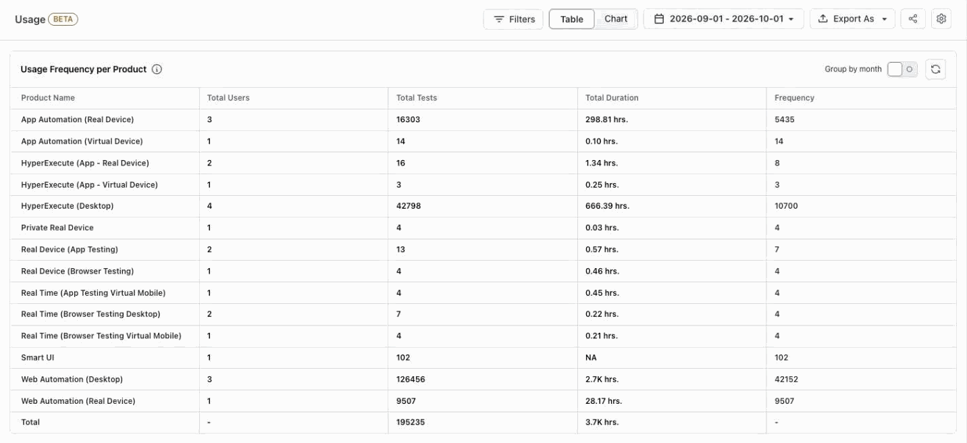The width and height of the screenshot is (967, 443).
Task: Click duration value 2.7K hrs.
Action: coord(601,379)
